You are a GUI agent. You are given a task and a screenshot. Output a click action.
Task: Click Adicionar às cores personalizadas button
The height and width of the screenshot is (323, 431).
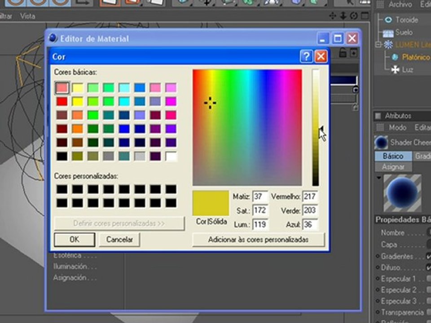[258, 240]
